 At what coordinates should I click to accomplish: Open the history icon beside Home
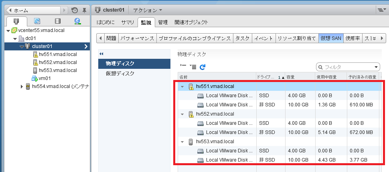pos(75,10)
